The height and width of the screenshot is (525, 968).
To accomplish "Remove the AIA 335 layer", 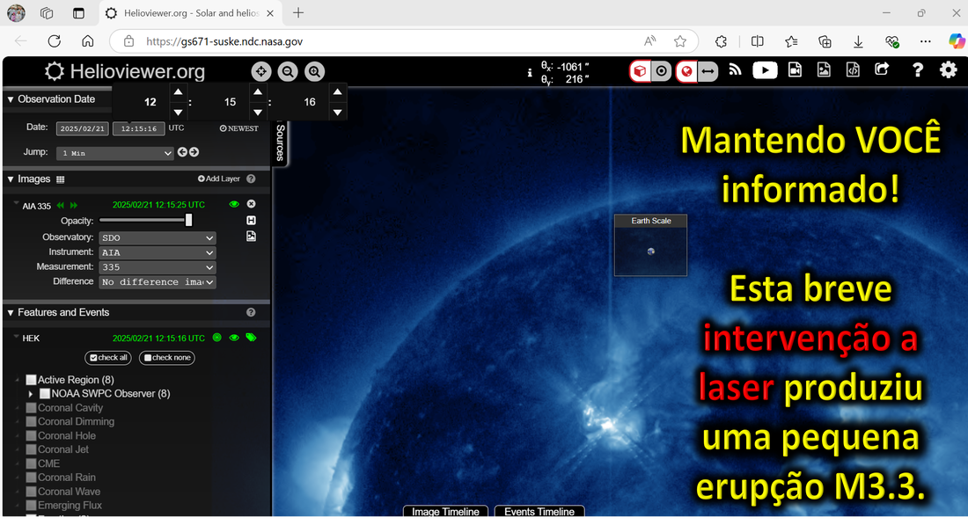I will click(x=252, y=204).
